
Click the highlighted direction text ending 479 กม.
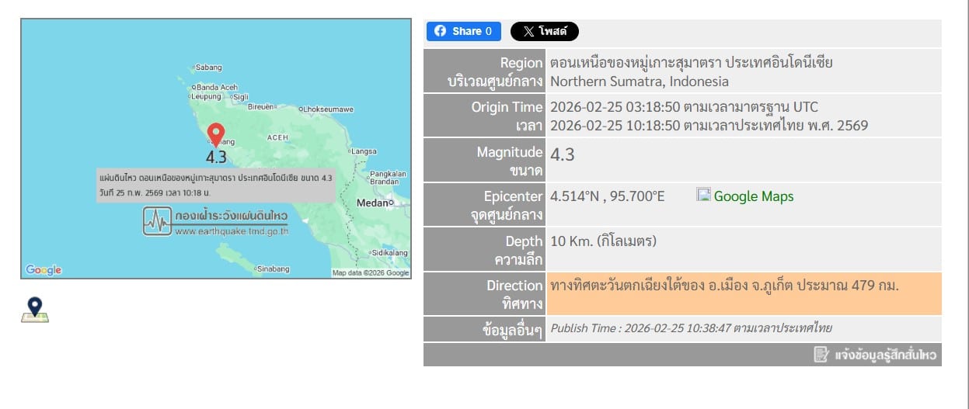tap(724, 286)
